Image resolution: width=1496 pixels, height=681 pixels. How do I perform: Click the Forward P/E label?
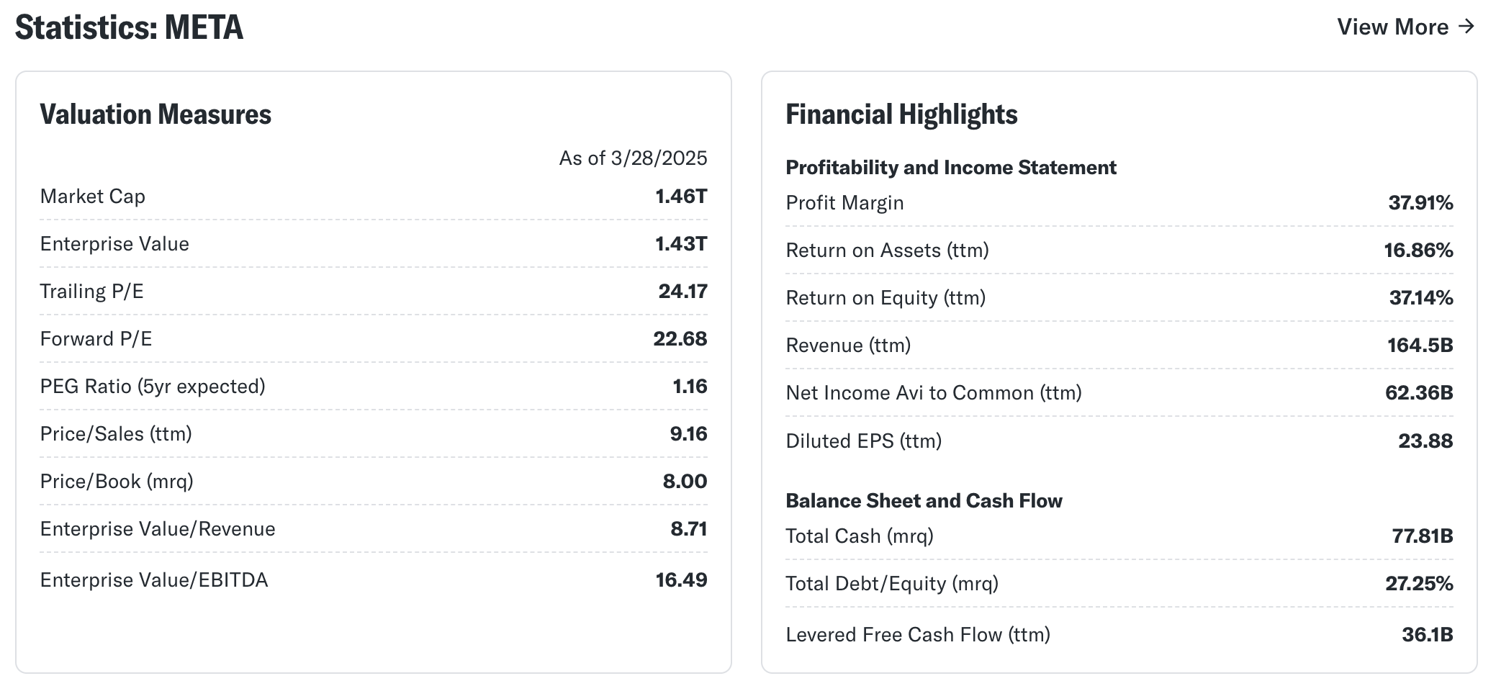pos(96,338)
